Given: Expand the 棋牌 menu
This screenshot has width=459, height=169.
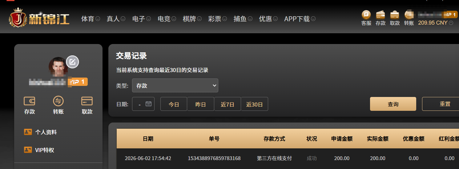Looking at the screenshot, I should (x=192, y=19).
